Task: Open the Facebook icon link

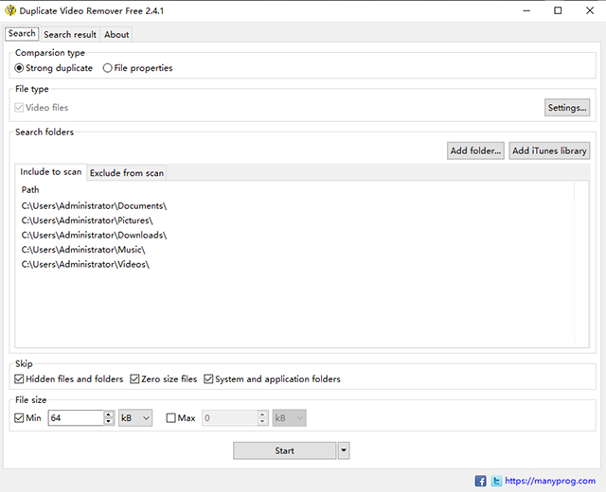Action: click(480, 481)
